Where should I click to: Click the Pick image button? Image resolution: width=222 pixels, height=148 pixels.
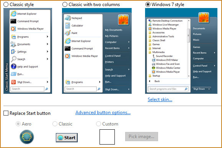pyautogui.click(x=142, y=137)
